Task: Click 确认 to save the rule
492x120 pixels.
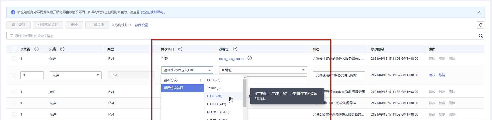Action: click(432, 75)
